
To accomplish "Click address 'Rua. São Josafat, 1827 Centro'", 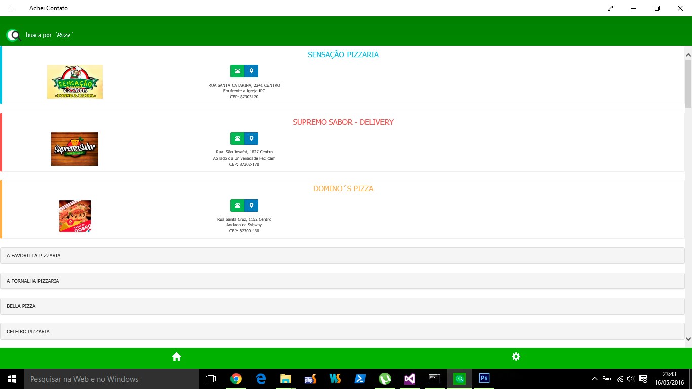I will (244, 152).
